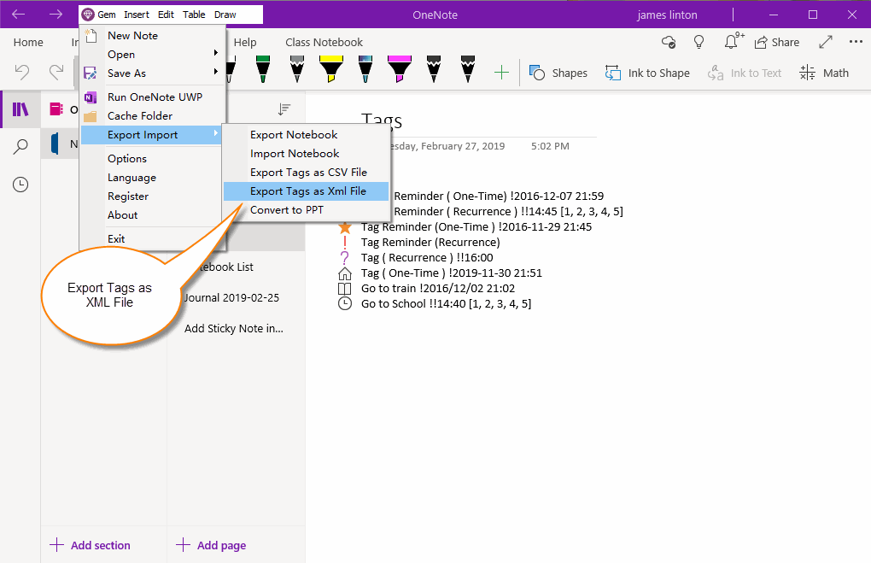Select the magenta highlighter
Viewport: 871px width, 563px height.
[x=400, y=69]
